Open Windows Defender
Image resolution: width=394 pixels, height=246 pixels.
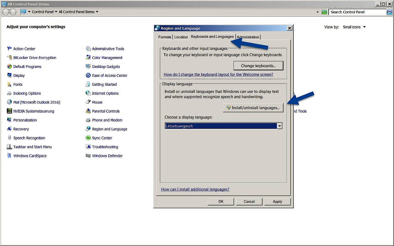click(107, 155)
